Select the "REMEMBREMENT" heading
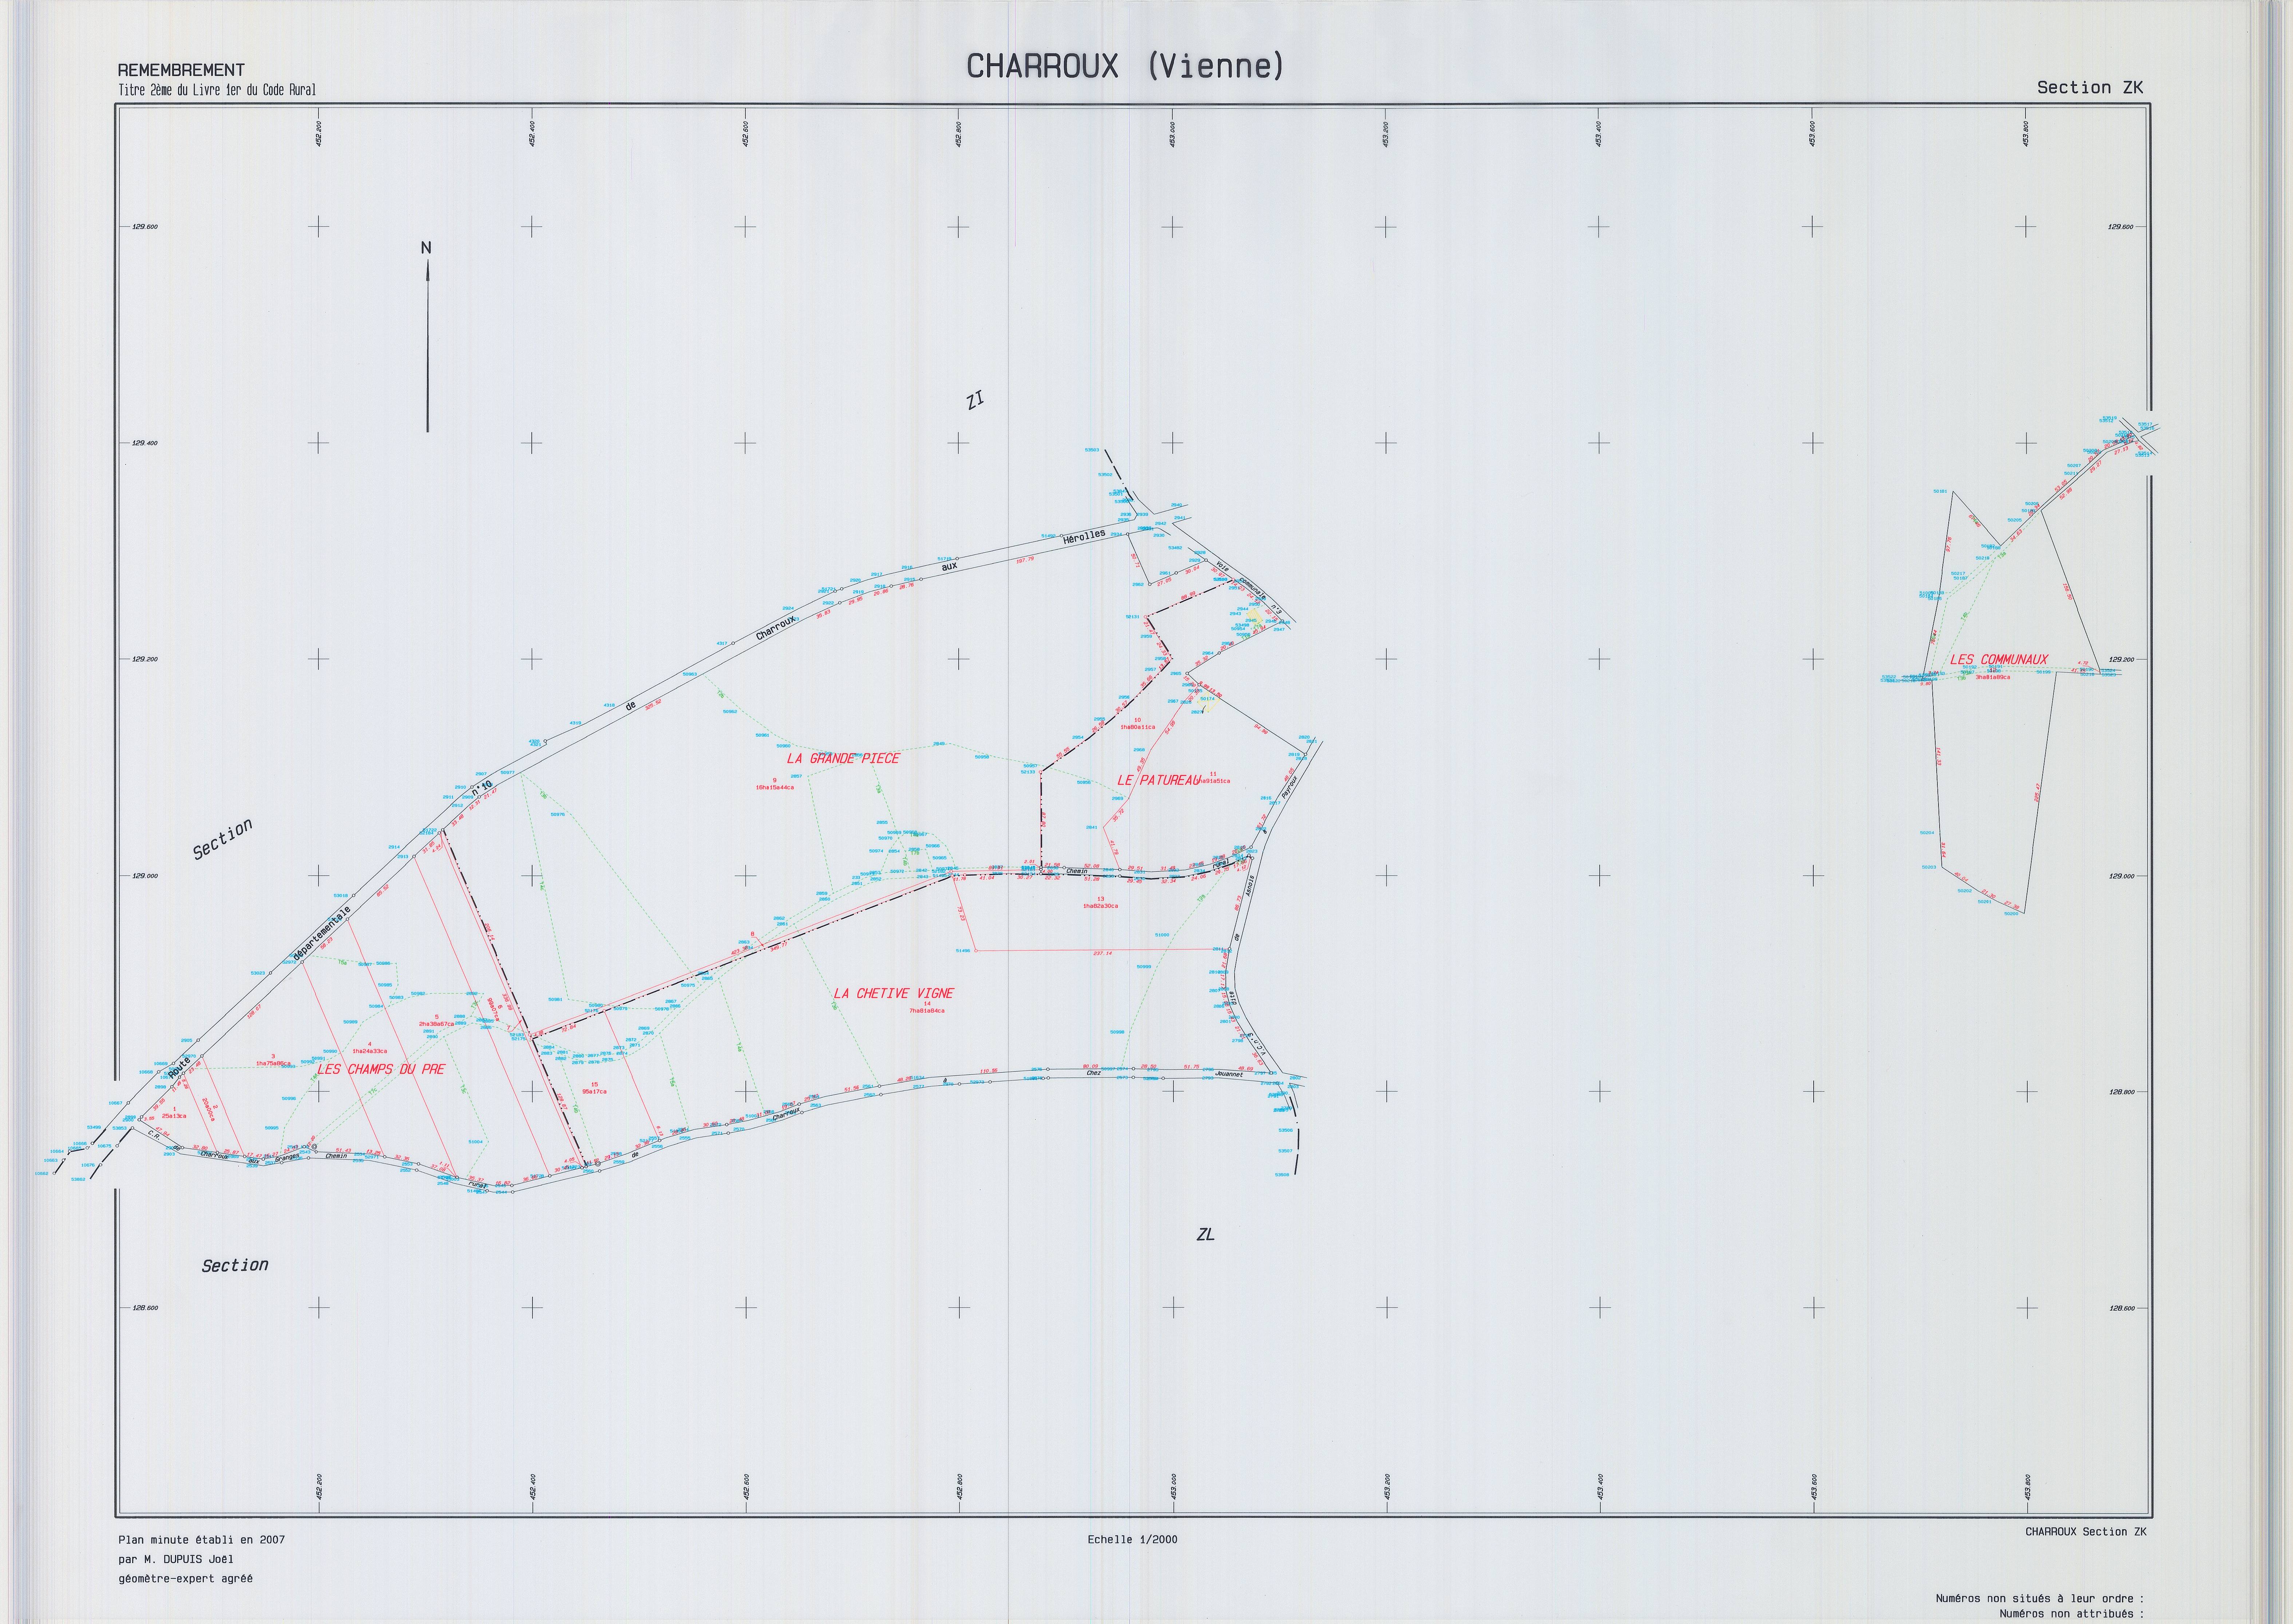Image resolution: width=2293 pixels, height=1624 pixels. [x=181, y=70]
